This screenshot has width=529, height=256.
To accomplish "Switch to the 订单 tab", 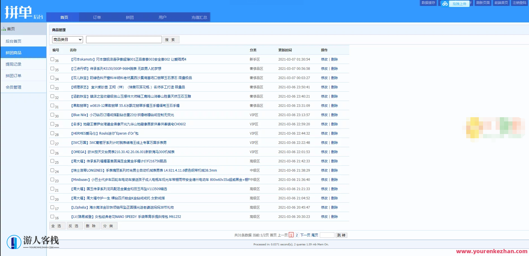I will click(97, 17).
